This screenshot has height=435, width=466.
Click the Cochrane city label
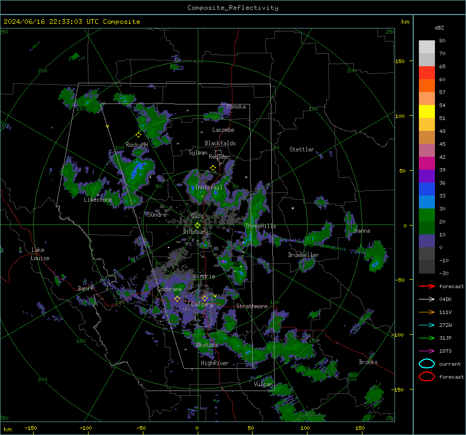pyautogui.click(x=169, y=289)
